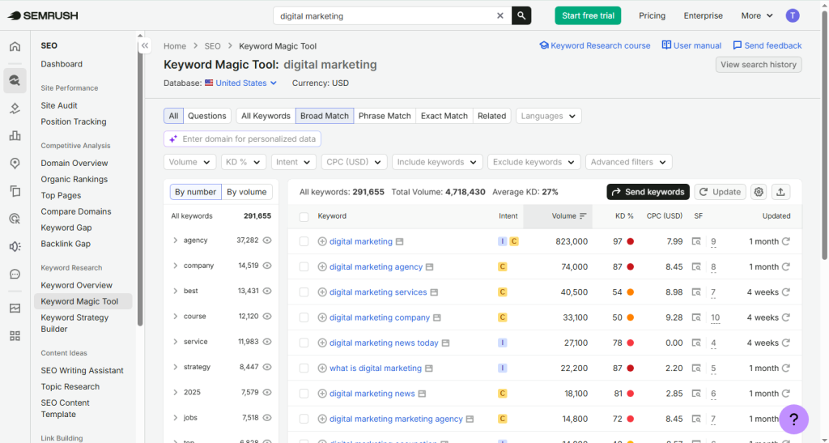Image resolution: width=829 pixels, height=443 pixels.
Task: Select the Exact Match tab
Action: tap(444, 116)
